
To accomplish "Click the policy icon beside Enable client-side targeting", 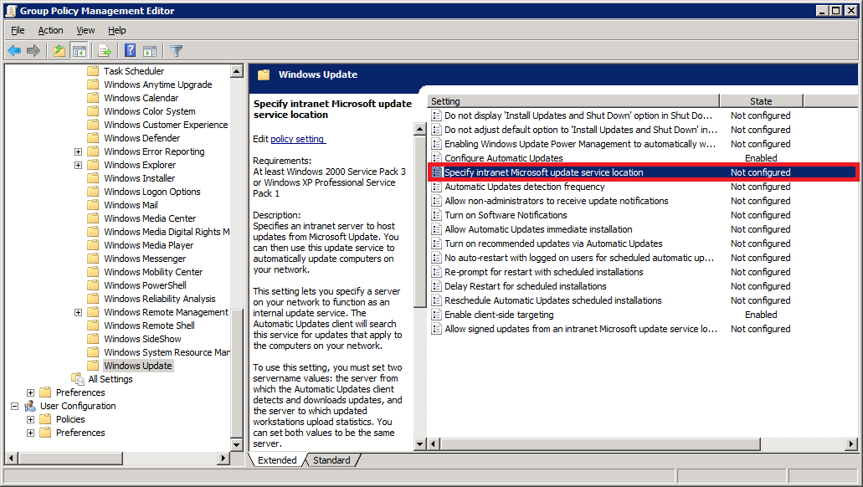I will click(x=436, y=315).
